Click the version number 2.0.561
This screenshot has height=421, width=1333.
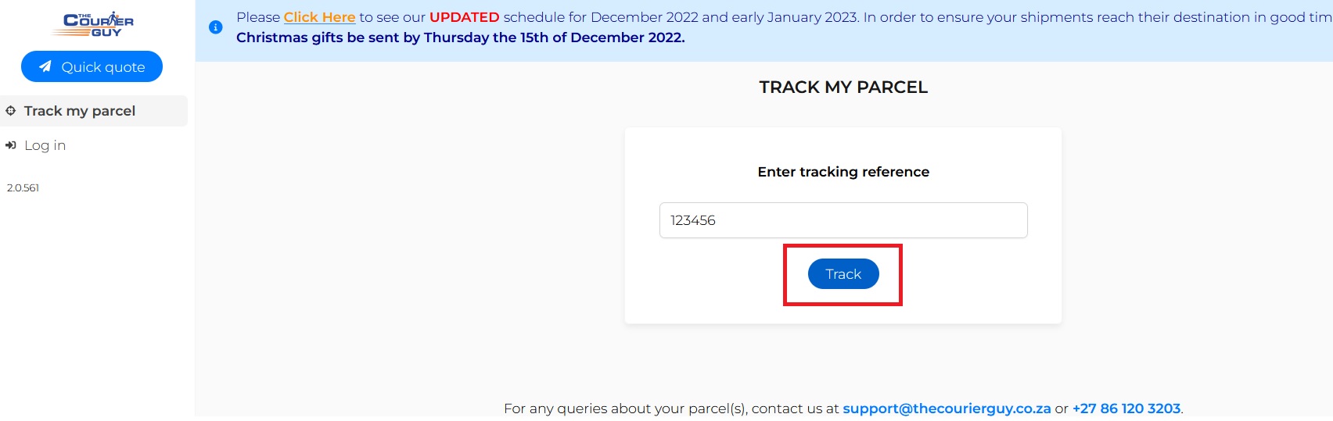pos(23,187)
